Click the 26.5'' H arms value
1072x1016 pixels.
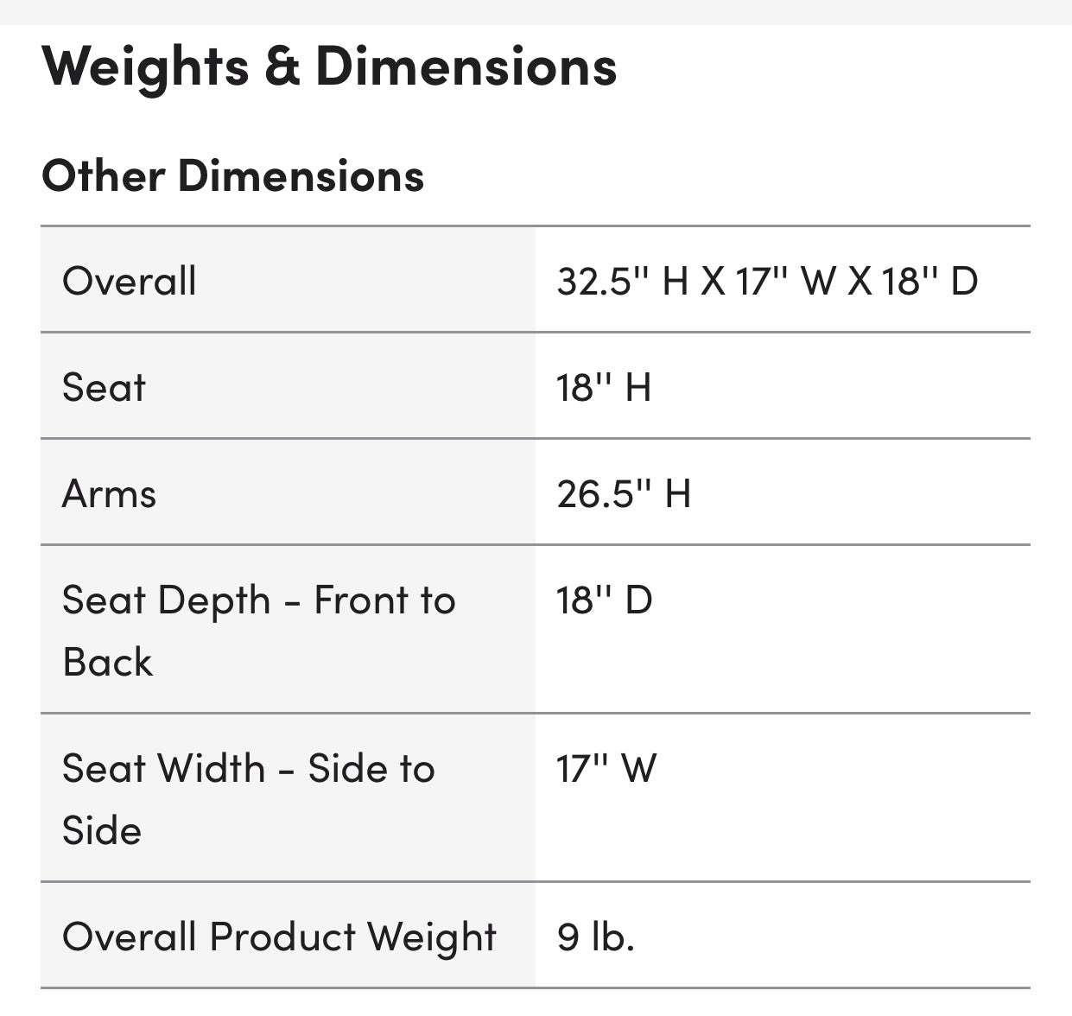point(623,494)
